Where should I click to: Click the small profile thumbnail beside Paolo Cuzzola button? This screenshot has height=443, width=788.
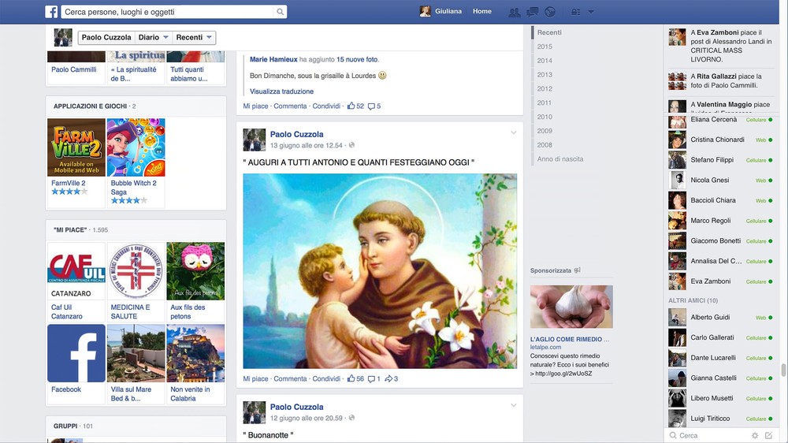tap(63, 37)
